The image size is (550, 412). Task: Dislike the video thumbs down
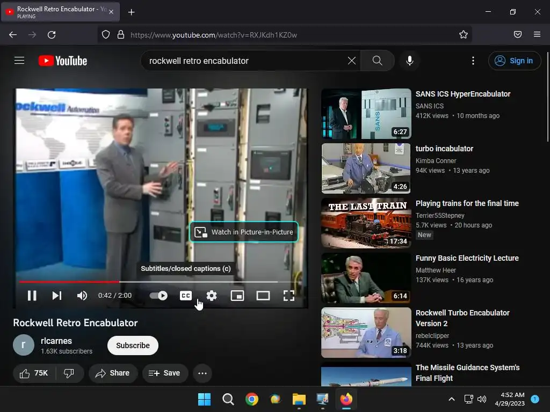coord(69,373)
